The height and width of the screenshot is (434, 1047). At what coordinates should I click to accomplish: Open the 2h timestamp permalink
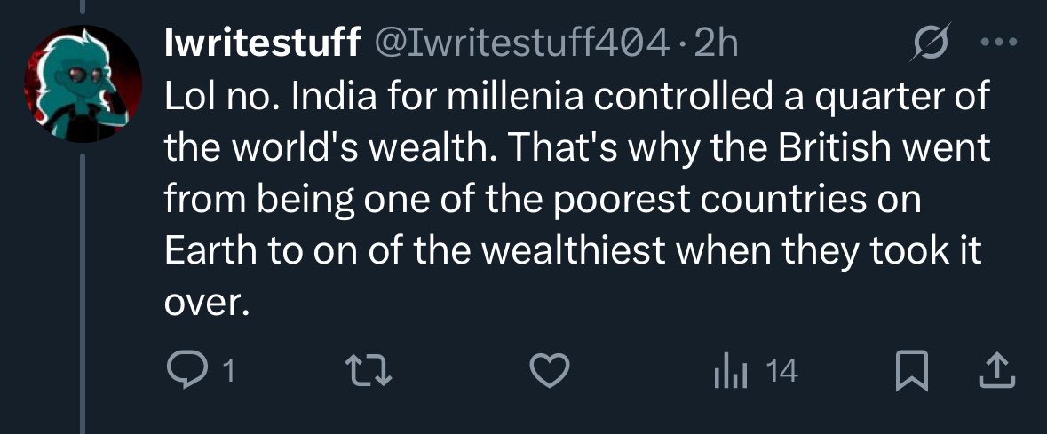[716, 44]
